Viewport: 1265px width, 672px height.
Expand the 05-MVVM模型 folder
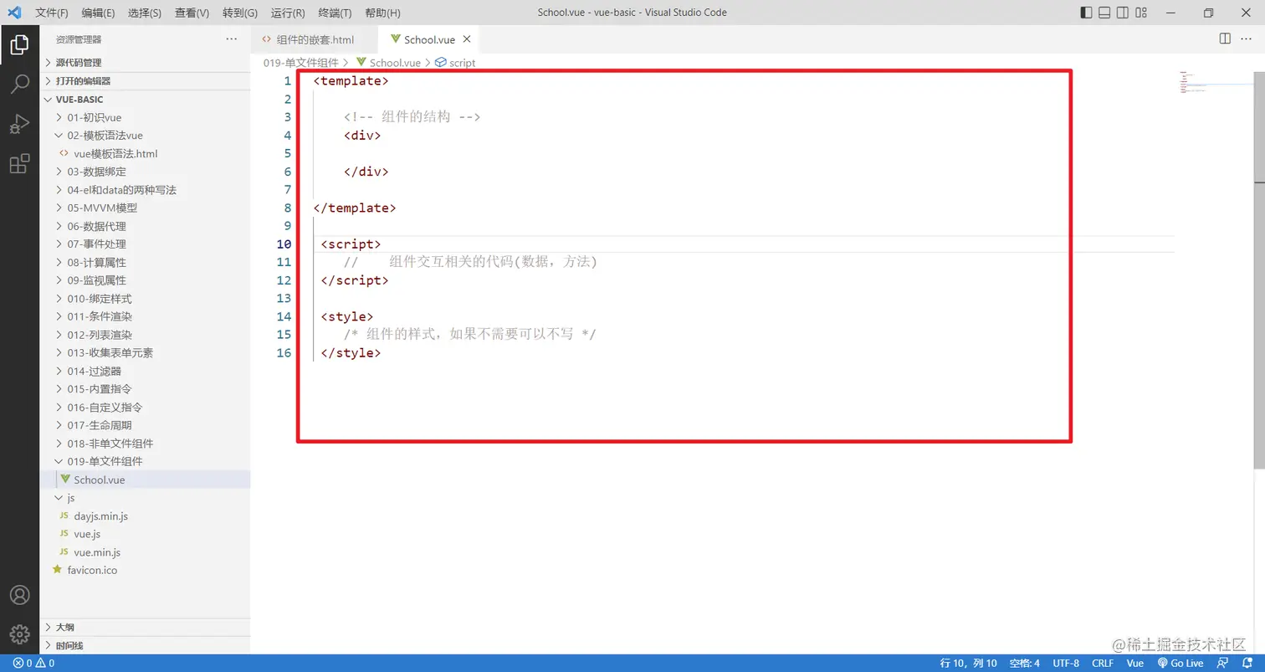145,208
